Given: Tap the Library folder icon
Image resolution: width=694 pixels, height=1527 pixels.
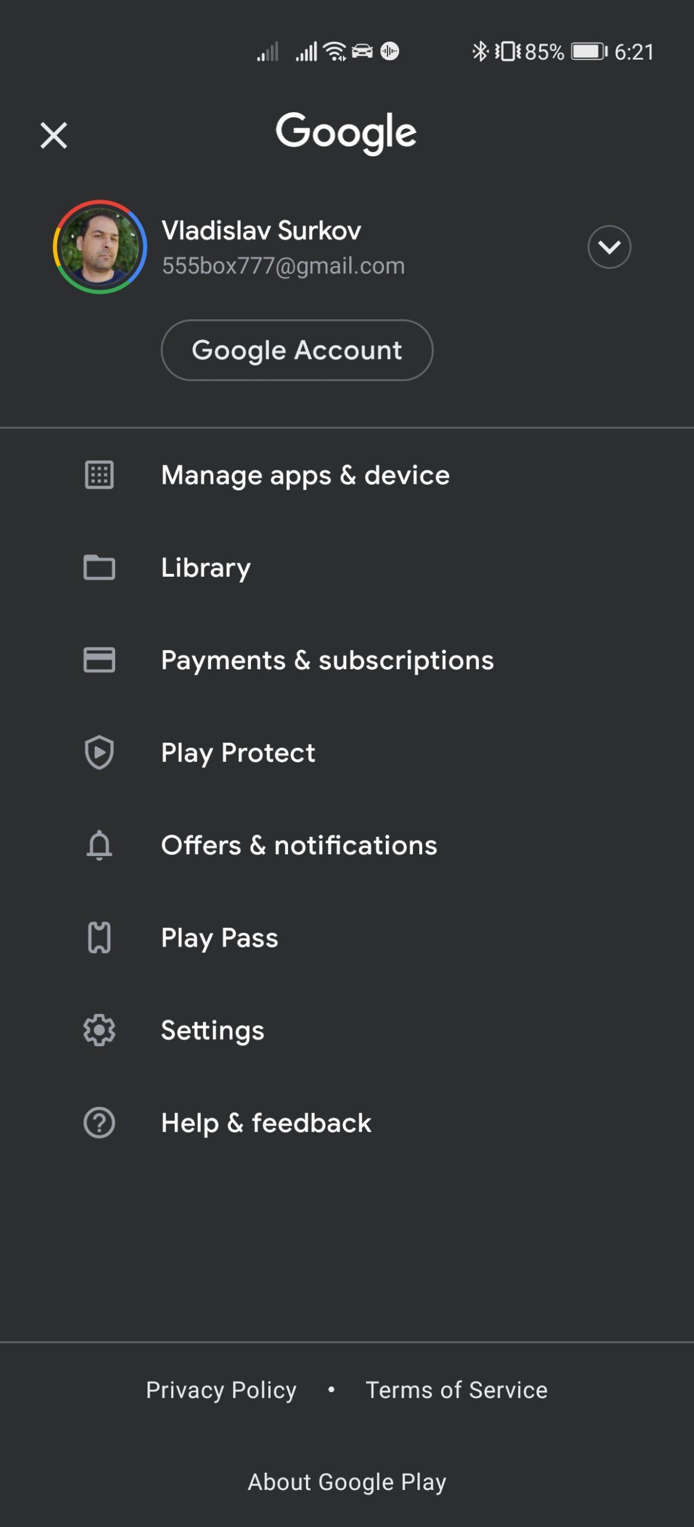Looking at the screenshot, I should point(99,567).
